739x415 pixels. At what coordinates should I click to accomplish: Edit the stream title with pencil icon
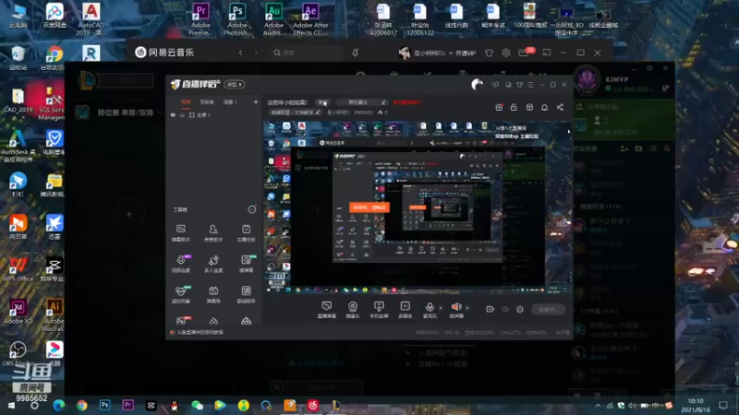(383, 102)
